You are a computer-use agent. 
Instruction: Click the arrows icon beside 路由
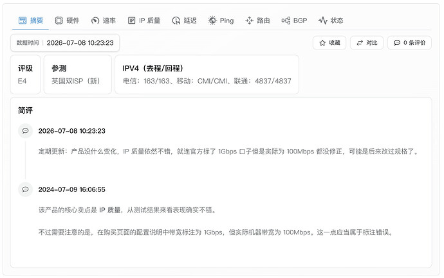(249, 21)
